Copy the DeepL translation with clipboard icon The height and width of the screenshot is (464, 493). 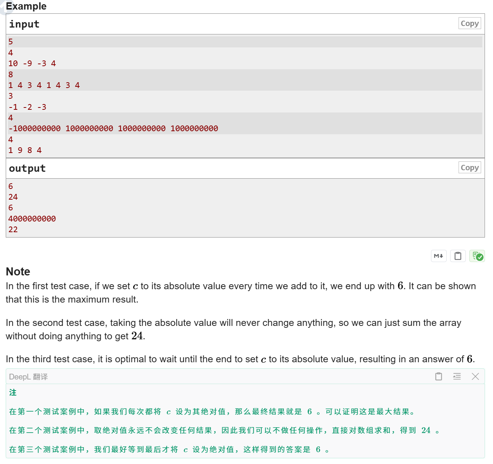click(x=439, y=376)
